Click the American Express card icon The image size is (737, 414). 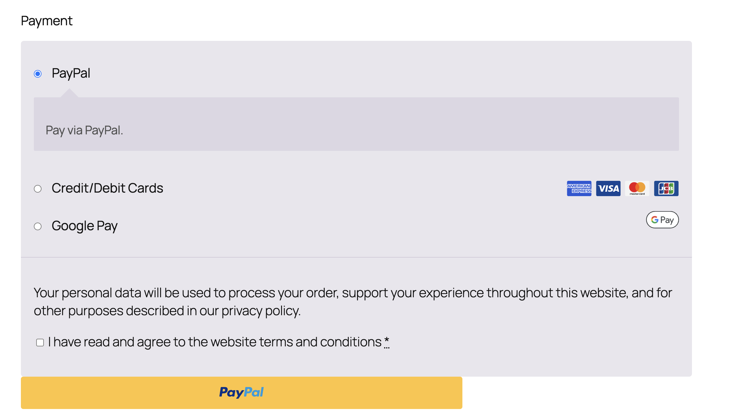pyautogui.click(x=579, y=188)
